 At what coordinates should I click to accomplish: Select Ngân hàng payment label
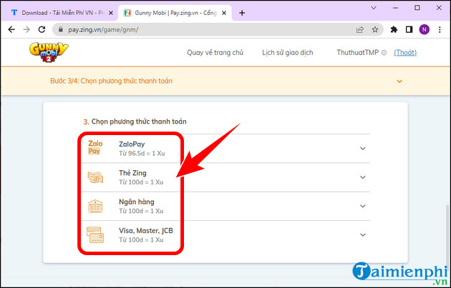click(x=137, y=202)
